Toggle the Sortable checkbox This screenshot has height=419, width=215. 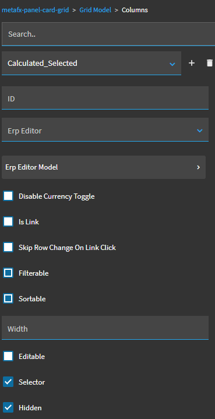click(8, 298)
